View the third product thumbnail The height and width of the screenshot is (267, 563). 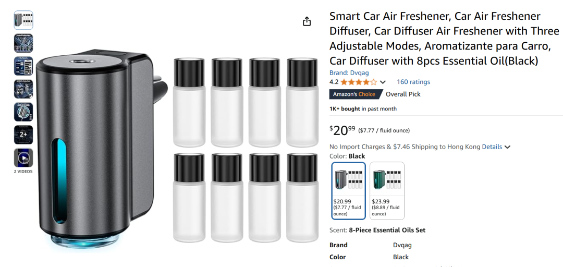pyautogui.click(x=23, y=66)
